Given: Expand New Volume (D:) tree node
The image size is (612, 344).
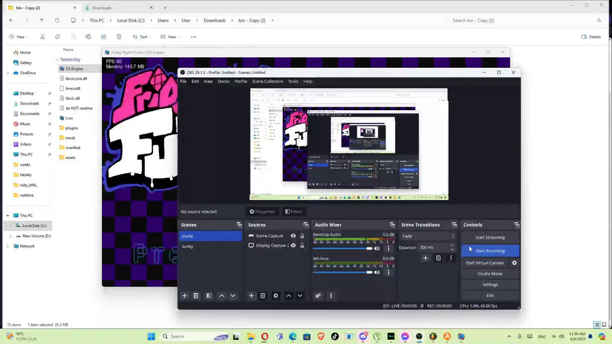Looking at the screenshot, I should (x=10, y=236).
